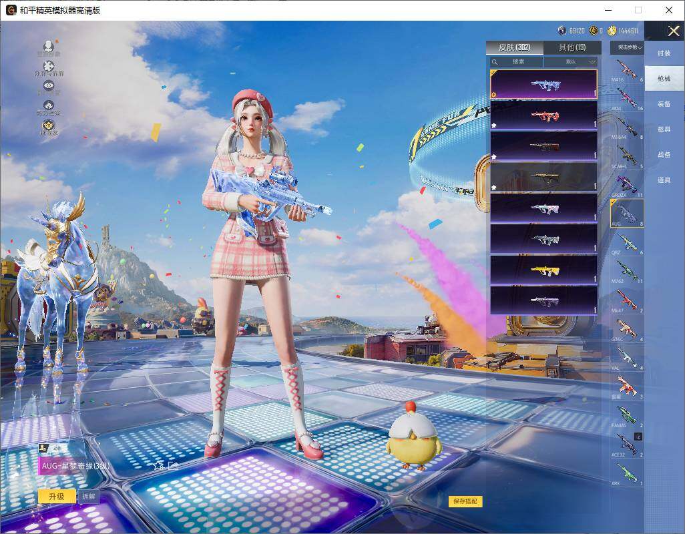Viewport: 685px width, 534px height.
Task: Select the grey camouflage AUG skin thumbnail
Action: point(543,239)
